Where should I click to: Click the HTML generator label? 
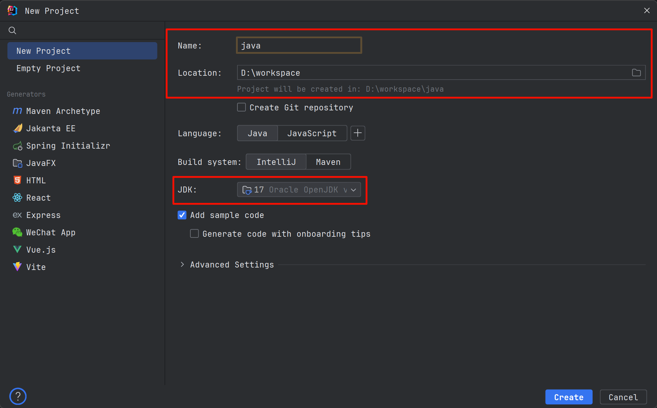click(36, 180)
